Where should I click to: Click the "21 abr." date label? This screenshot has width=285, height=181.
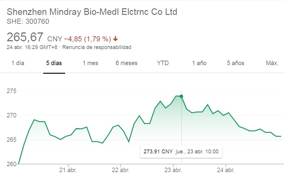point(68,170)
